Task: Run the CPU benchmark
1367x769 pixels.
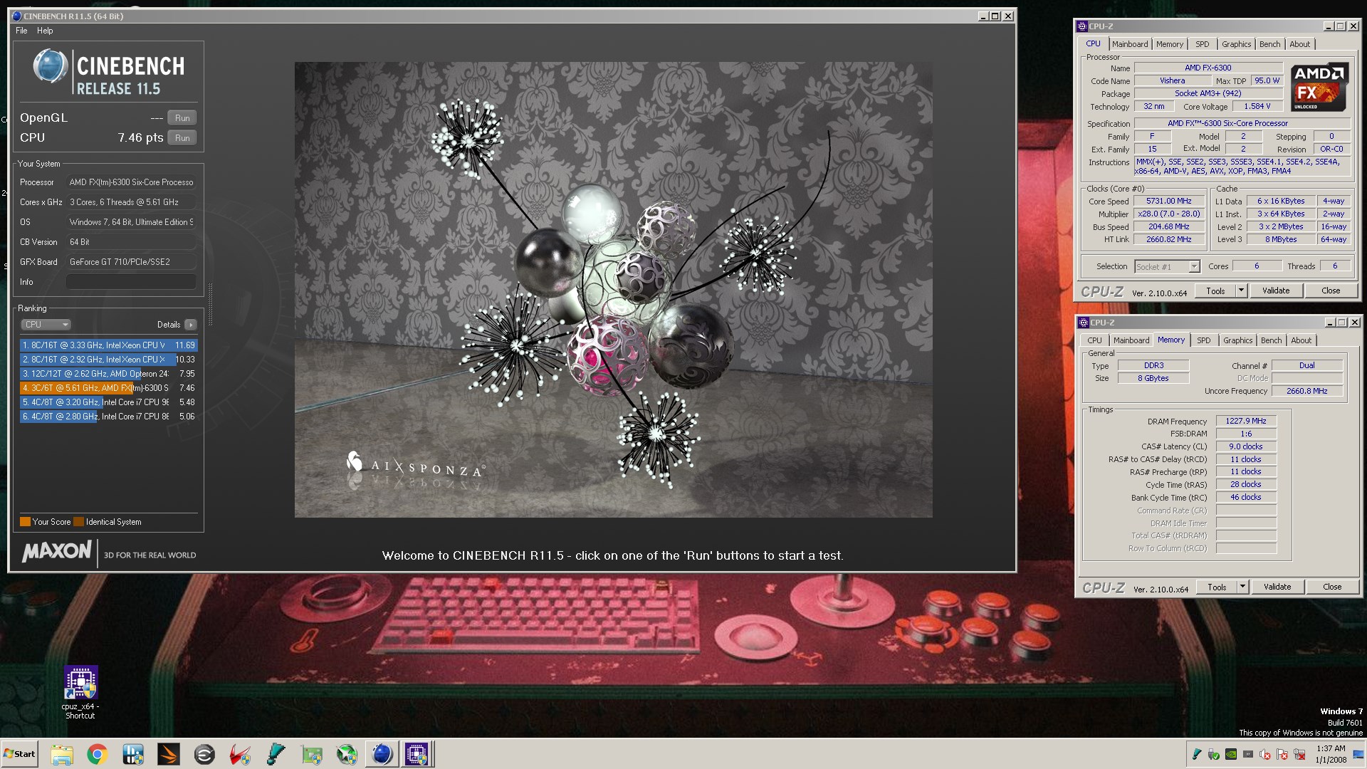Action: pos(182,138)
